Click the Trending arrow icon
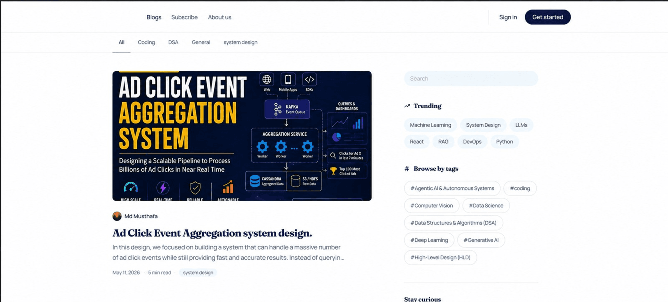Image resolution: width=668 pixels, height=302 pixels. [407, 106]
